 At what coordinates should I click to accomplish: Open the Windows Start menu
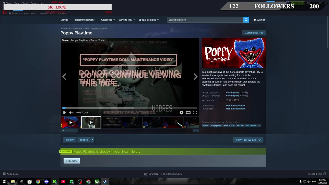(4, 182)
